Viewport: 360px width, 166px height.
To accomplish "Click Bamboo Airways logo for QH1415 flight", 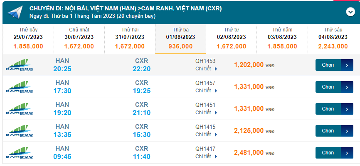I will 19,131.
